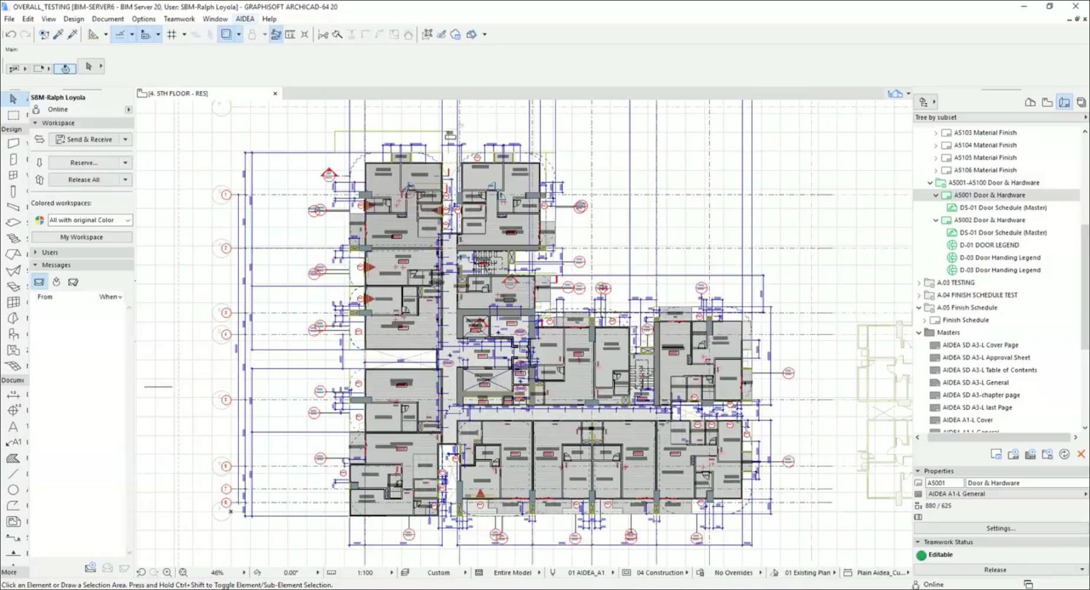
Task: Open the Options menu
Action: tap(144, 19)
